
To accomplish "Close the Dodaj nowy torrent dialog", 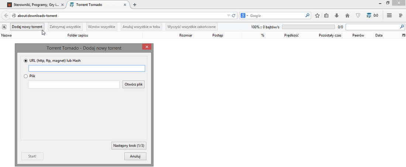I will [x=147, y=47].
